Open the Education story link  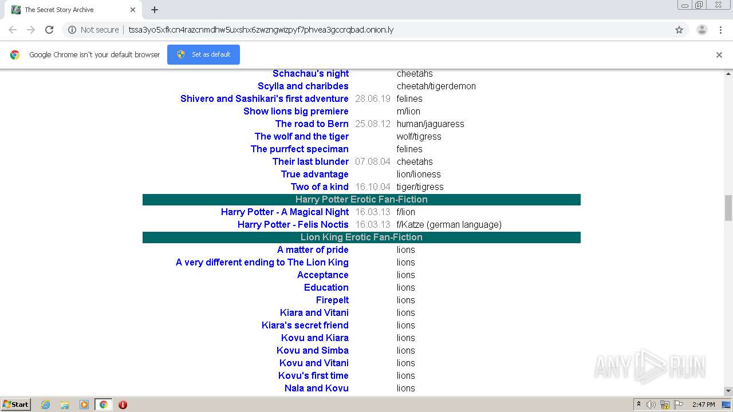coord(326,287)
